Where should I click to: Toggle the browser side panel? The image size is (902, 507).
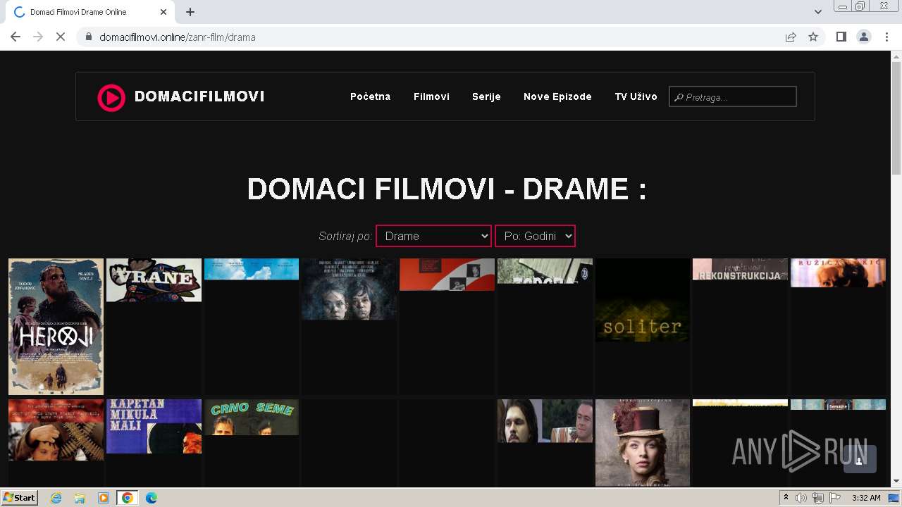(841, 37)
